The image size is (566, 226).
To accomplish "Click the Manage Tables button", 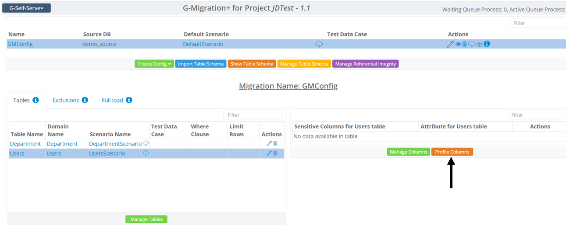I will click(x=146, y=219).
